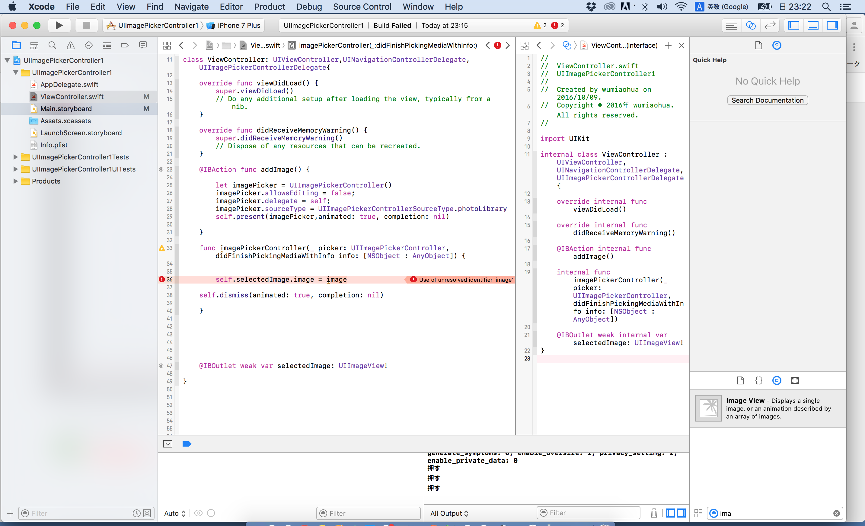The height and width of the screenshot is (526, 865).
Task: Show the breakpoint navigator
Action: (125, 45)
